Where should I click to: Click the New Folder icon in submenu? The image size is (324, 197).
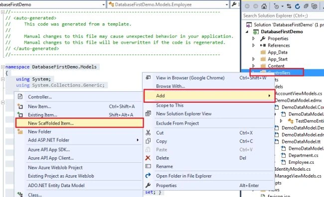pyautogui.click(x=20, y=131)
